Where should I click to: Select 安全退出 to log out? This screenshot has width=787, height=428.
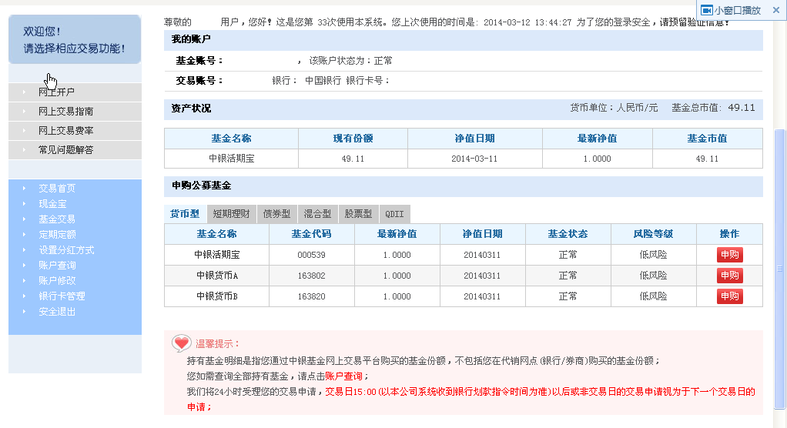(x=57, y=312)
